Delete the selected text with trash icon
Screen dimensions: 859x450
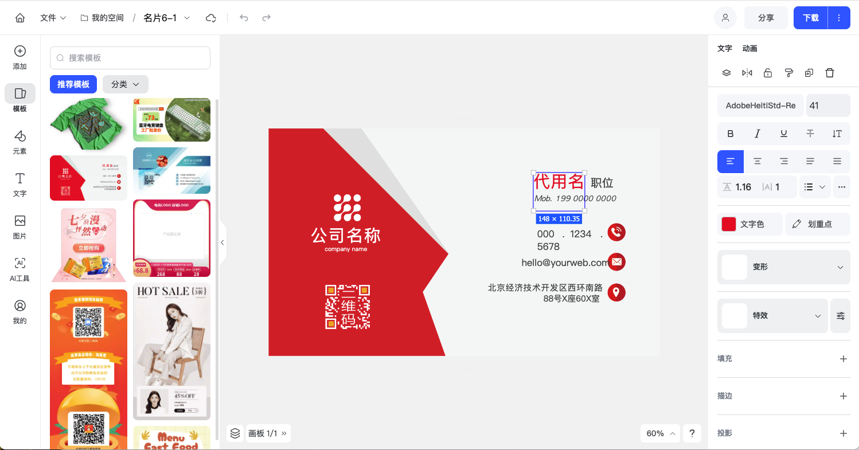click(829, 73)
